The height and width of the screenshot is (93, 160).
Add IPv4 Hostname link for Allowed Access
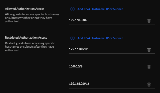(x=100, y=9)
